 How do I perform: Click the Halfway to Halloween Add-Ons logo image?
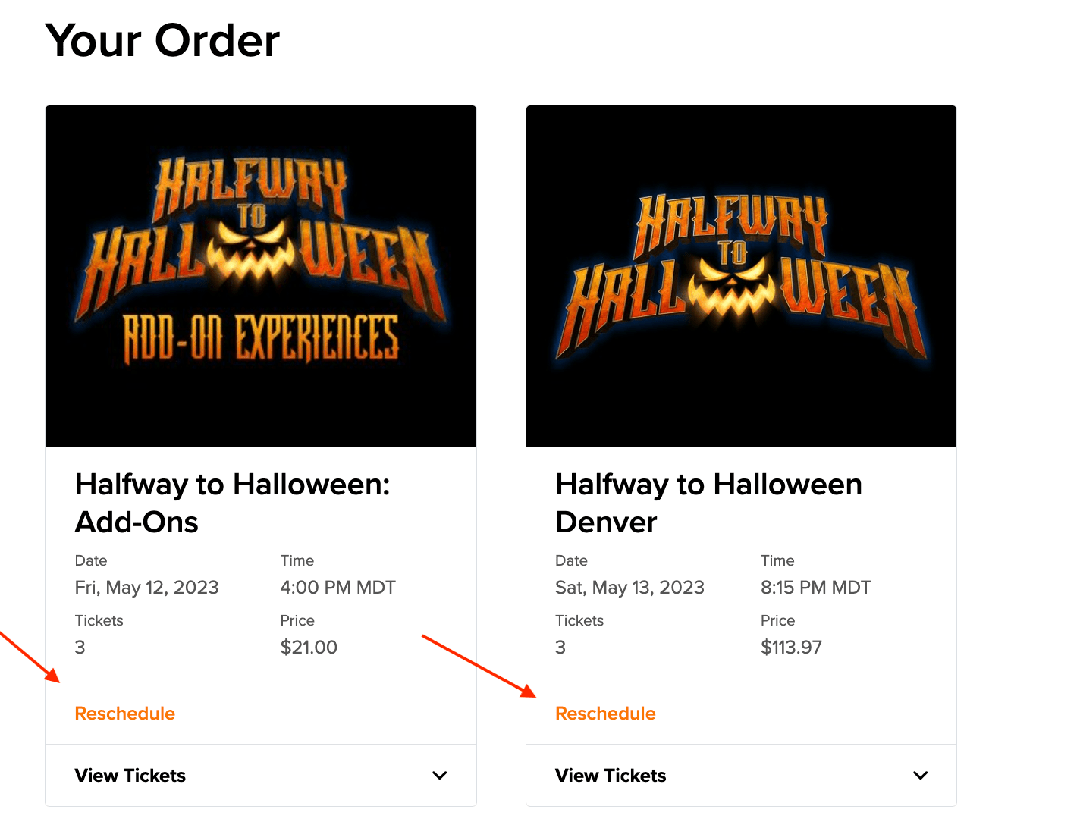[x=261, y=274]
